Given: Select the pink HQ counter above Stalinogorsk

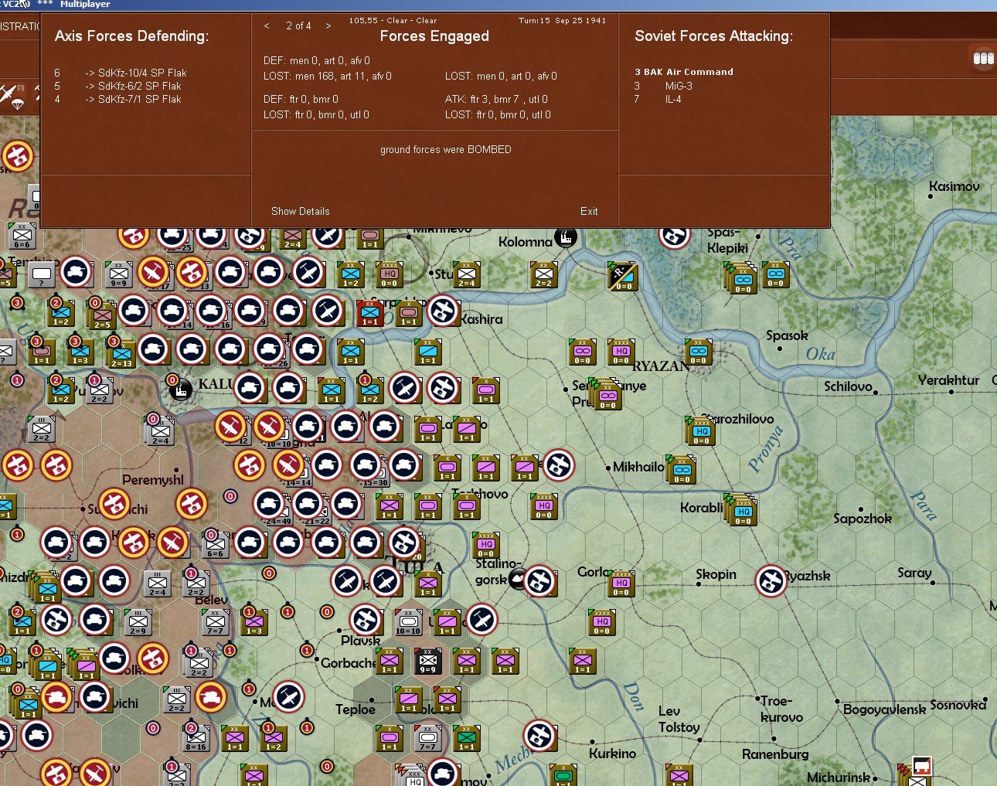Looking at the screenshot, I should [x=486, y=546].
